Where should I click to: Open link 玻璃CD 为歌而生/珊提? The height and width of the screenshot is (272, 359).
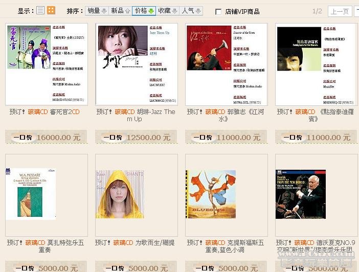point(135,243)
